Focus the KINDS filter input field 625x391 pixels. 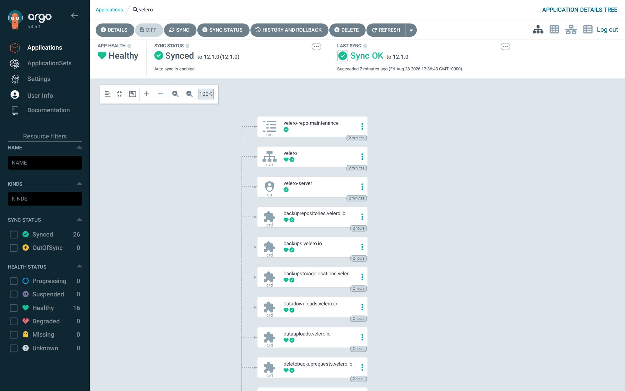45,199
